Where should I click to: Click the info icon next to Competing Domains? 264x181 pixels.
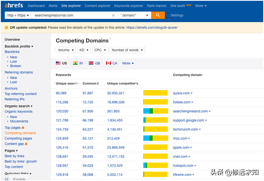[x=110, y=38]
